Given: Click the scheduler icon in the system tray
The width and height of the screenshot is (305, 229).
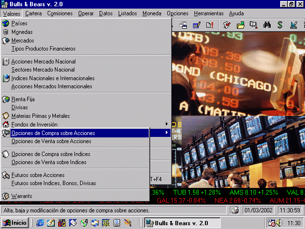Looking at the screenshot, I should (x=271, y=223).
